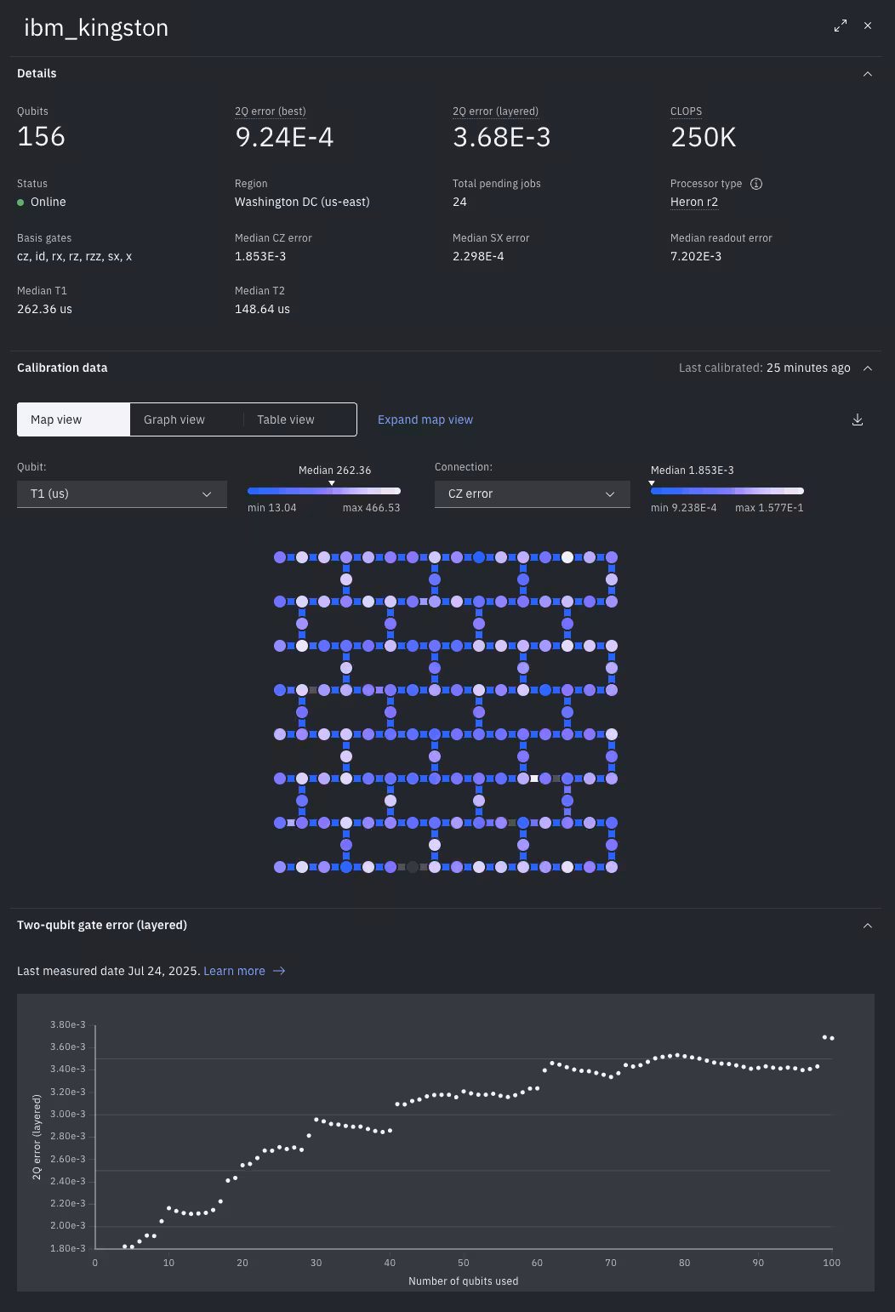Click the CLOPS label
Screen dimensions: 895x1312
pos(686,111)
